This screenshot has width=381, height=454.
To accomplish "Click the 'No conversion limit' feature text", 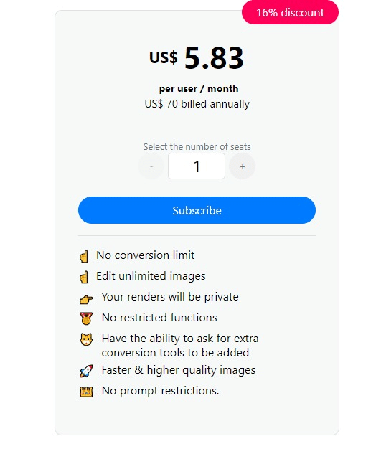I will (146, 255).
